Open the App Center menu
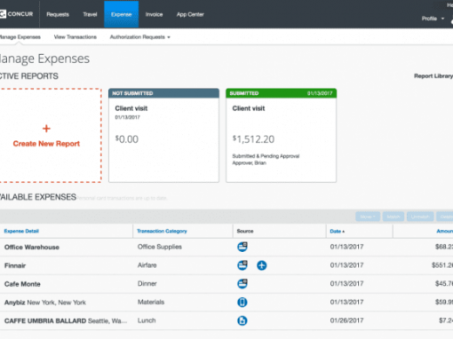The height and width of the screenshot is (339, 453). tap(190, 14)
